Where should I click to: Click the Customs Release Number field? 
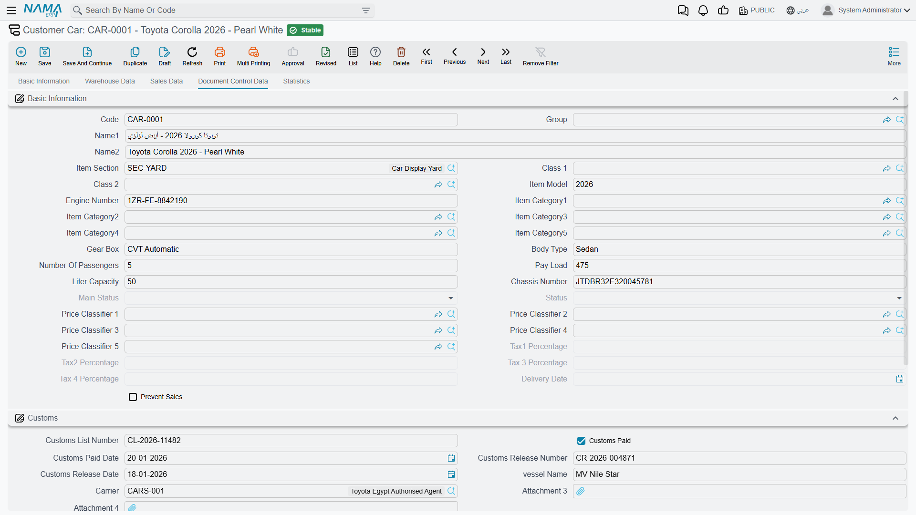coord(739,458)
